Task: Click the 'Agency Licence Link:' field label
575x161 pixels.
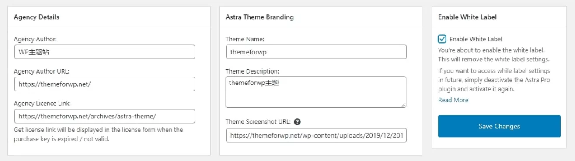Action: click(42, 103)
